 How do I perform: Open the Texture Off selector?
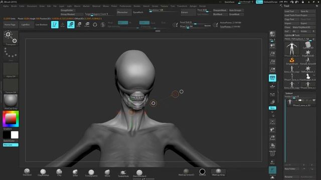[x=11, y=86]
